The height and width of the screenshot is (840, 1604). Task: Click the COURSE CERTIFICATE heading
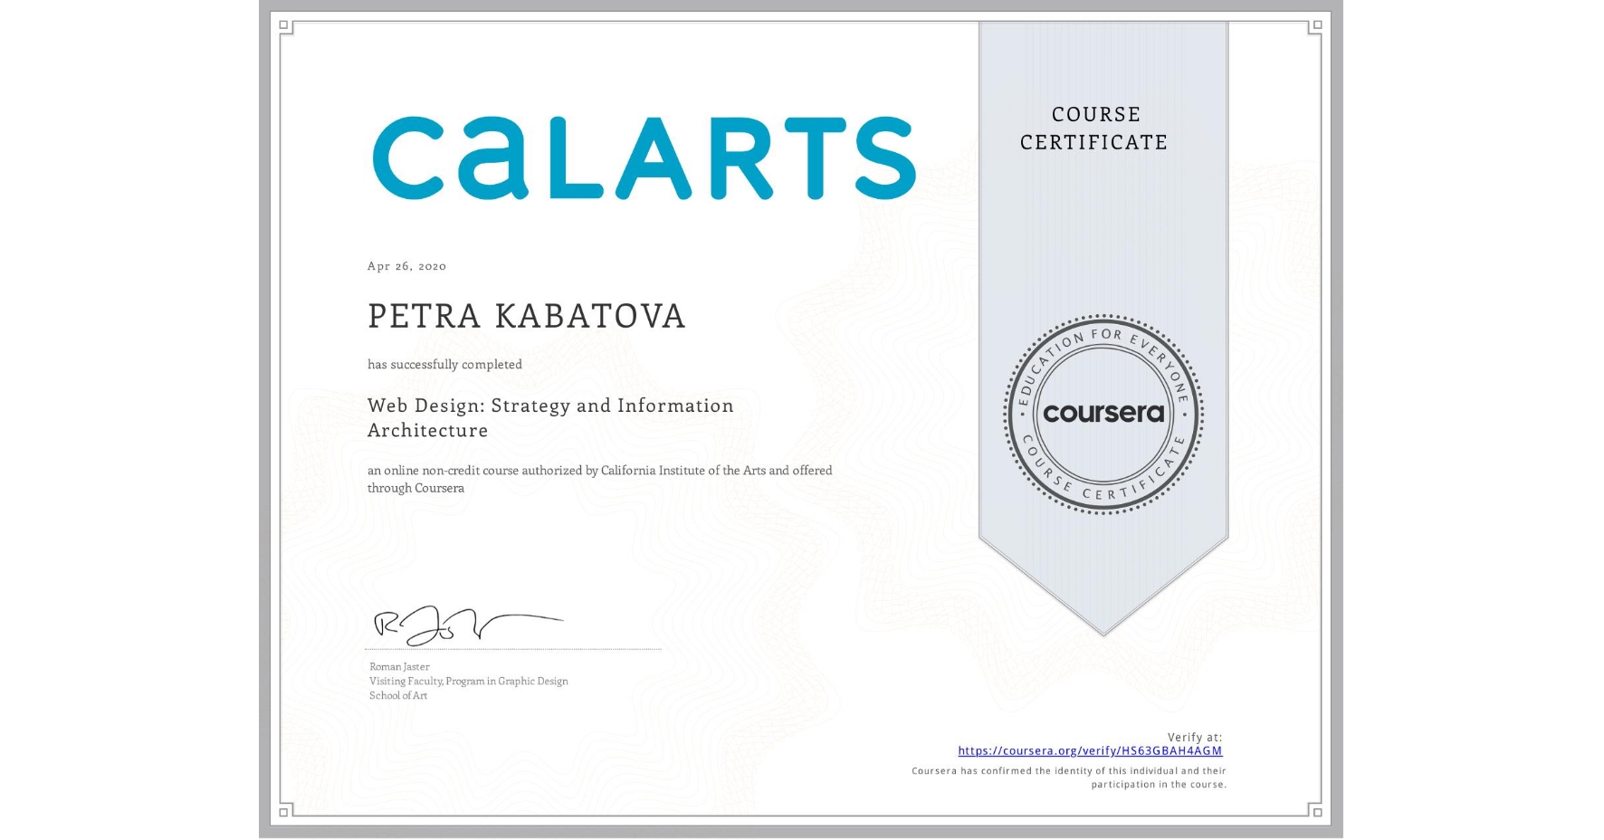(1094, 129)
